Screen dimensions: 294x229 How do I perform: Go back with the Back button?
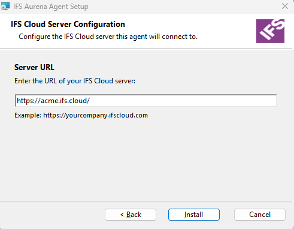tap(131, 215)
